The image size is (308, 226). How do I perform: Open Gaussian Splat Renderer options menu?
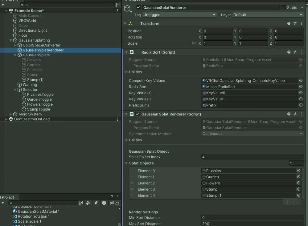coord(301,114)
